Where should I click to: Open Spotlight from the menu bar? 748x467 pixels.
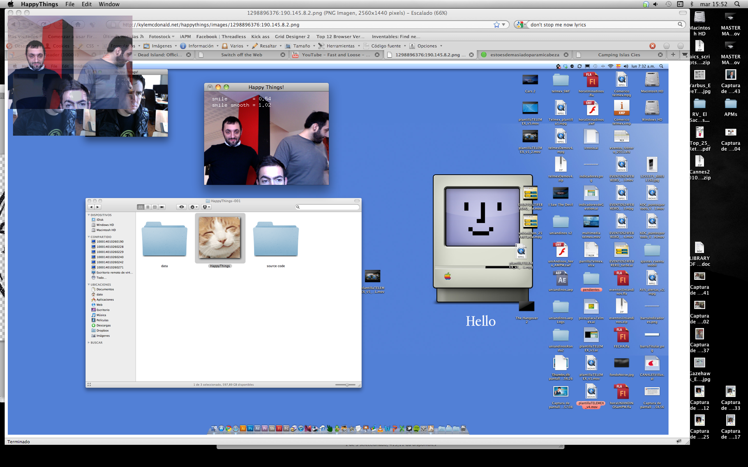pyautogui.click(x=737, y=4)
